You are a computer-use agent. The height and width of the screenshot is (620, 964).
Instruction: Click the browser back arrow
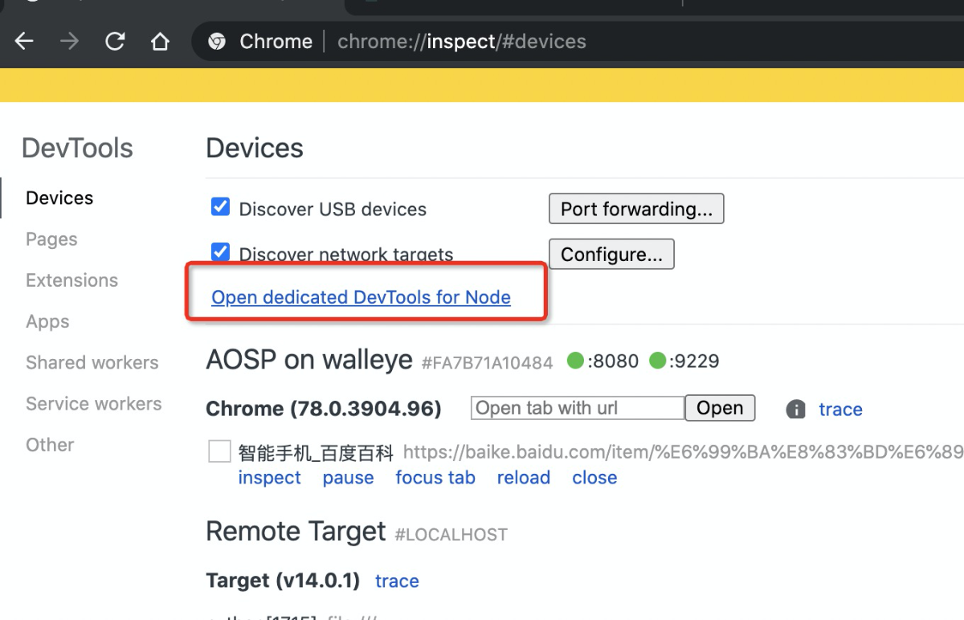coord(24,42)
